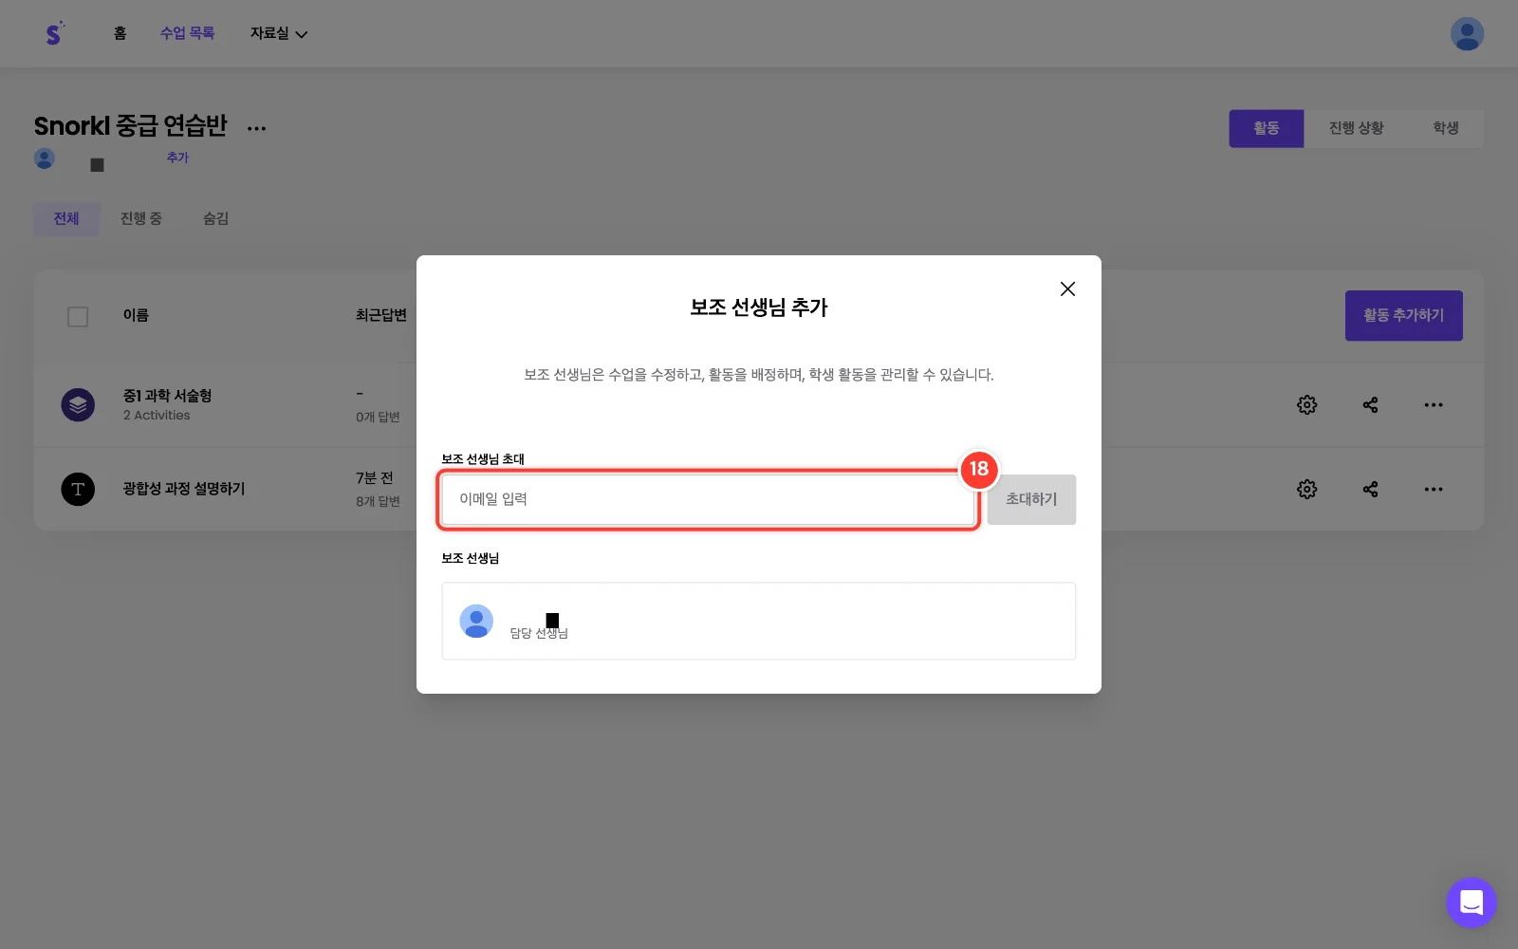
Task: Open the 광합성 과정 설명하기 activity
Action: click(184, 489)
